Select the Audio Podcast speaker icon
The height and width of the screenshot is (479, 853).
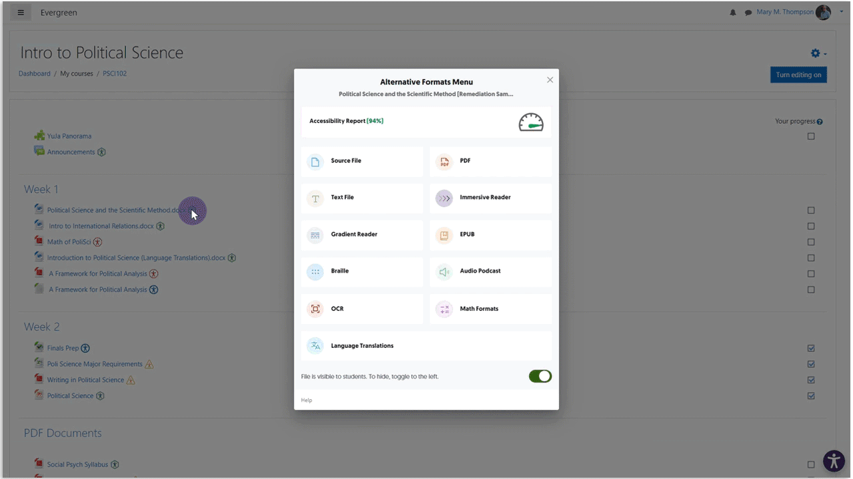(444, 271)
